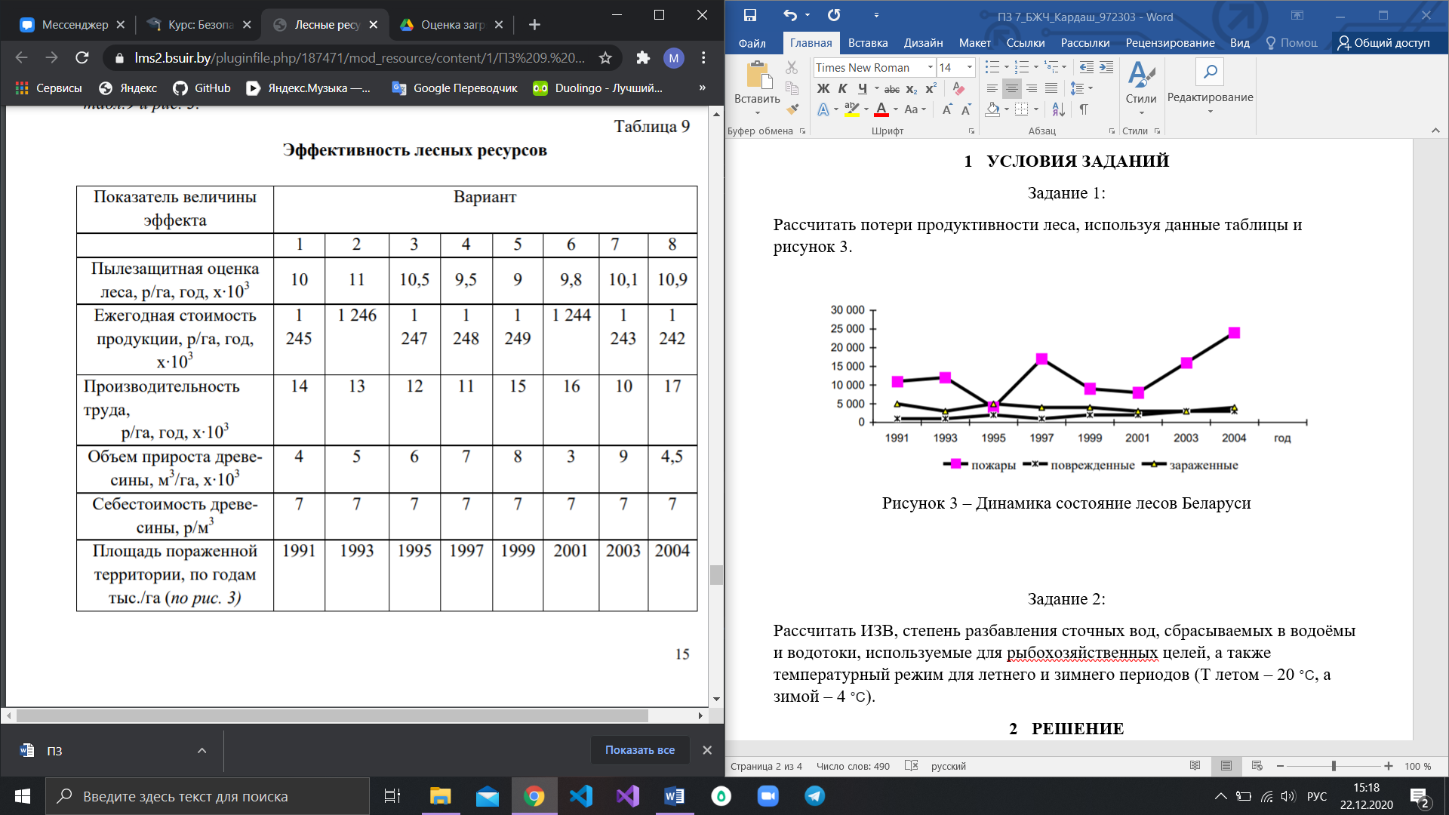This screenshot has width=1449, height=815.
Task: Expand the Вставить paste options arrow
Action: [757, 113]
